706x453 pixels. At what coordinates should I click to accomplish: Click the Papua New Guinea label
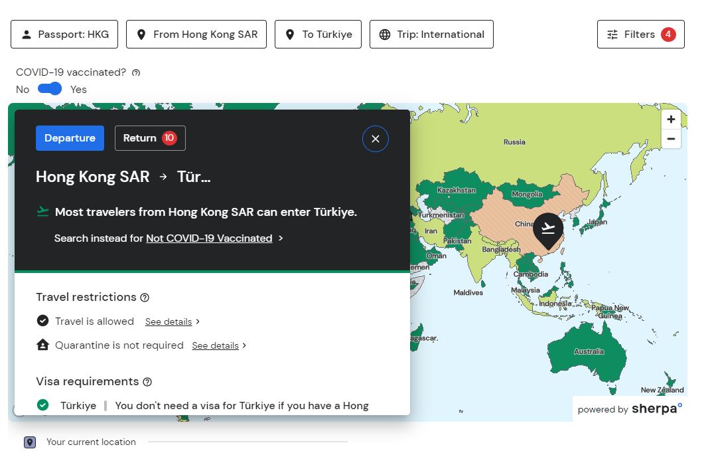tap(610, 312)
